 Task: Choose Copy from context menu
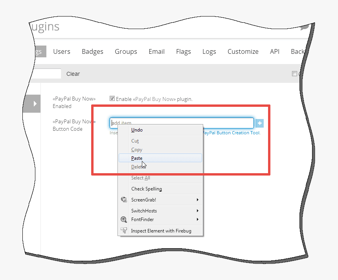[x=160, y=150]
